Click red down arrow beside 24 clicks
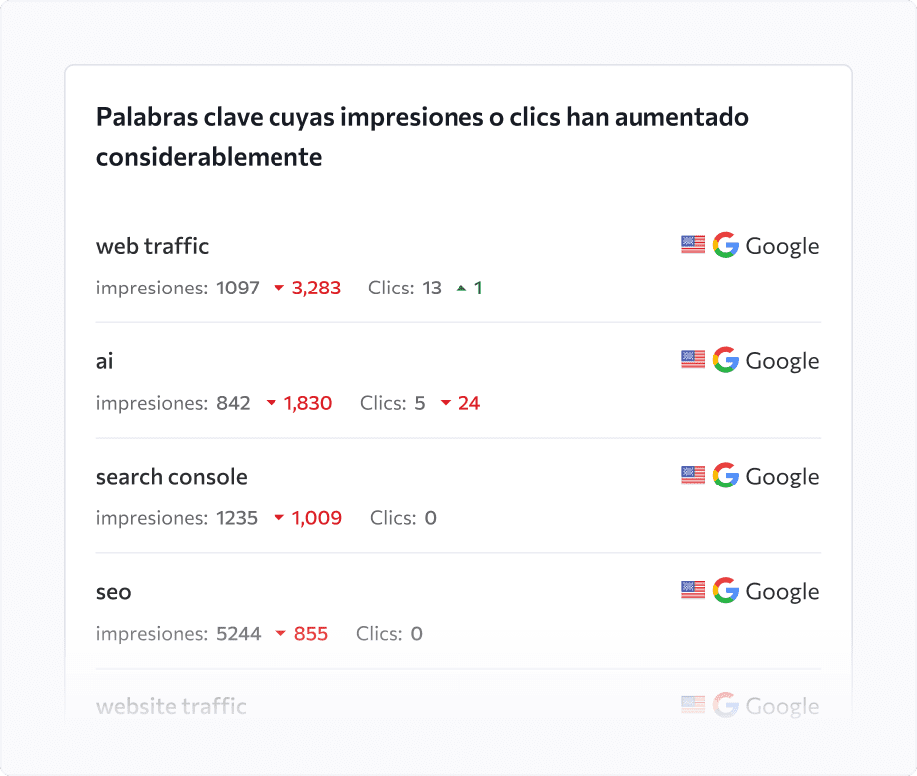Viewport: 917px width, 776px height. coord(445,402)
